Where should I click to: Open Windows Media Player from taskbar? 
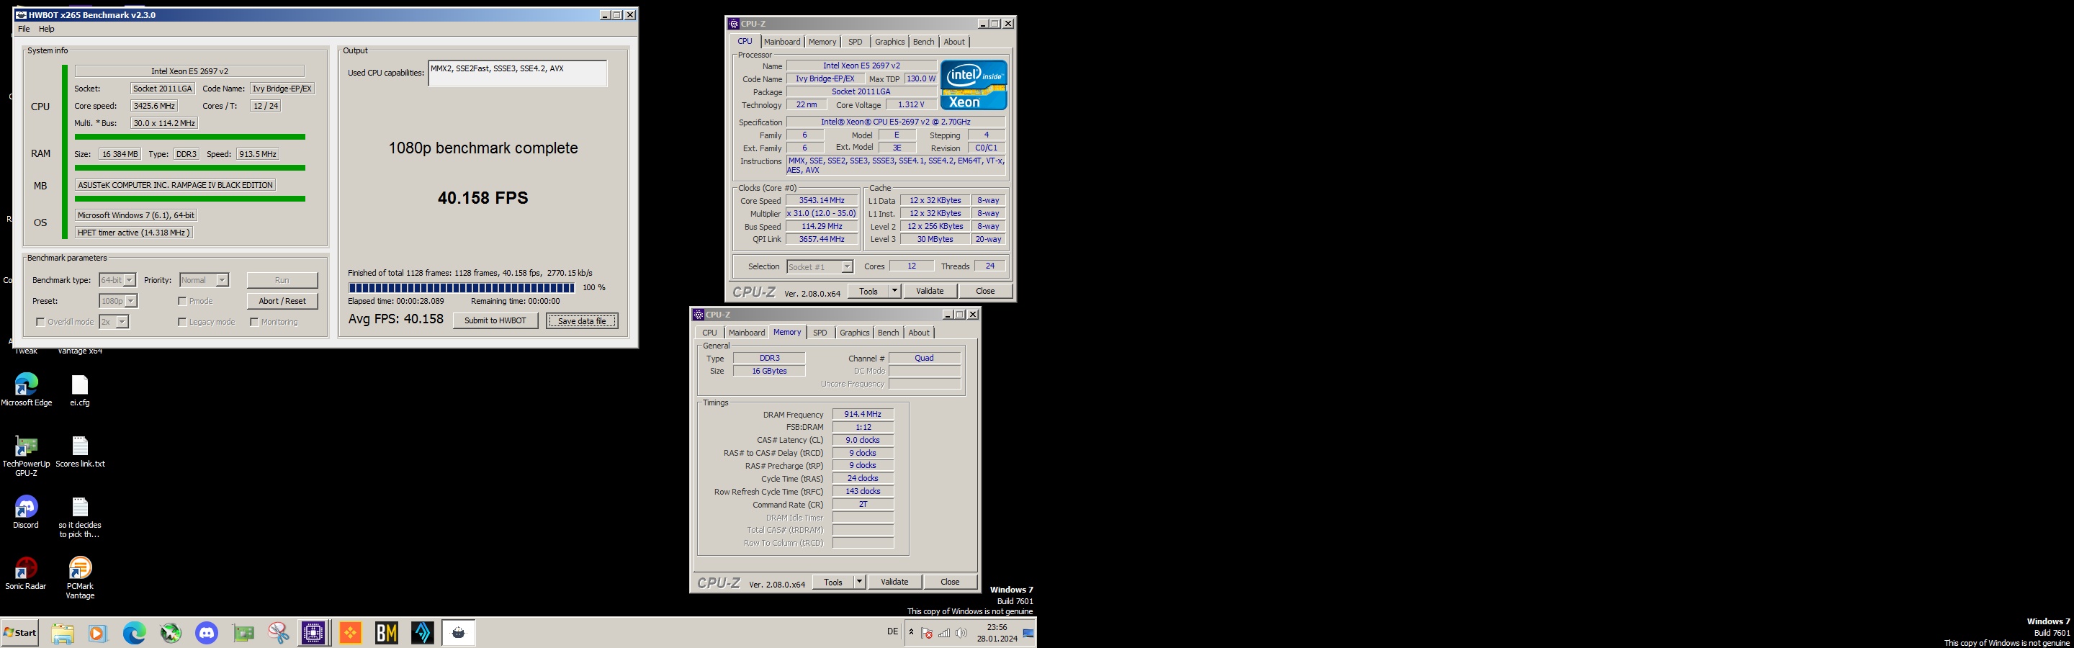(x=97, y=634)
